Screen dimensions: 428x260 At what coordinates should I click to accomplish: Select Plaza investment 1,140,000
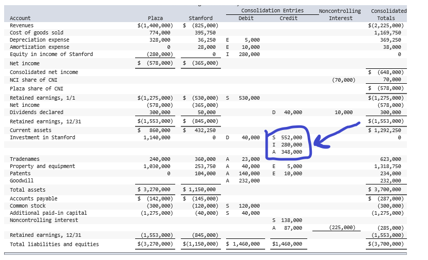(x=157, y=137)
